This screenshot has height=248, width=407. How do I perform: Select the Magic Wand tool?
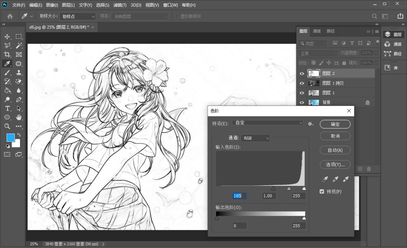click(x=19, y=46)
